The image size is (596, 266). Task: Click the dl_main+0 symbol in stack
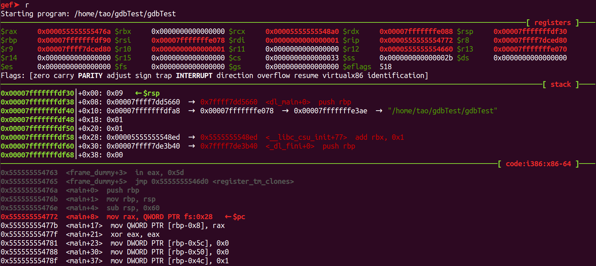[x=288, y=102]
